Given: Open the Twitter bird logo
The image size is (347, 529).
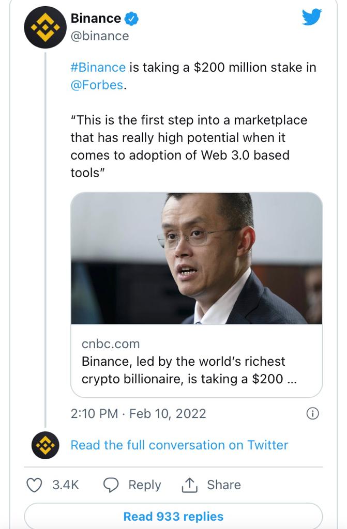Looking at the screenshot, I should coord(312,17).
